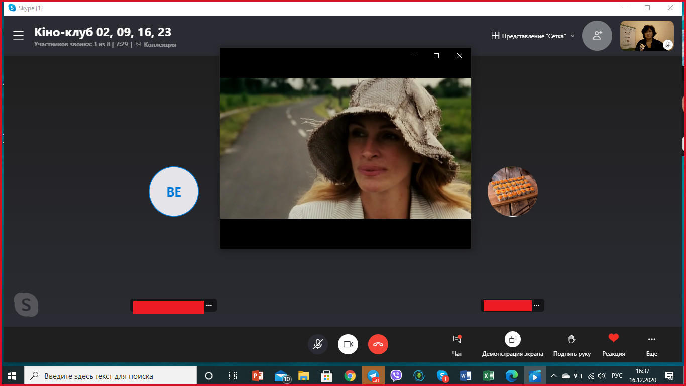Viewport: 686px width, 386px height.
Task: Switch to Movies & TV player on taskbar
Action: coord(534,375)
